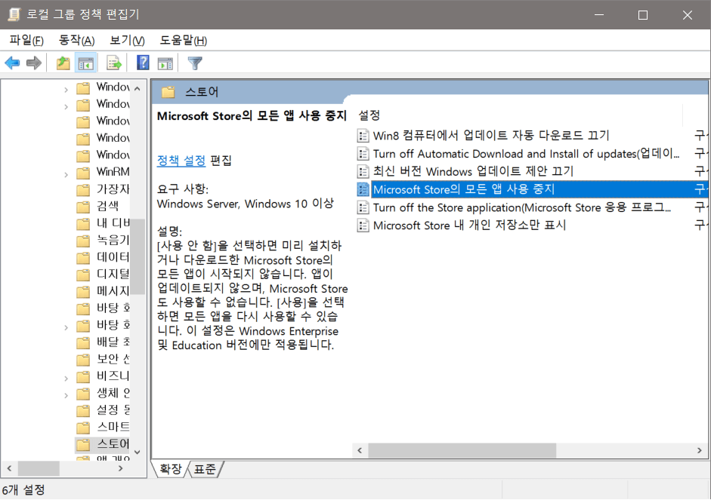This screenshot has height=500, width=711.
Task: Toggle the action pane with toolbar icon
Action: [x=165, y=63]
